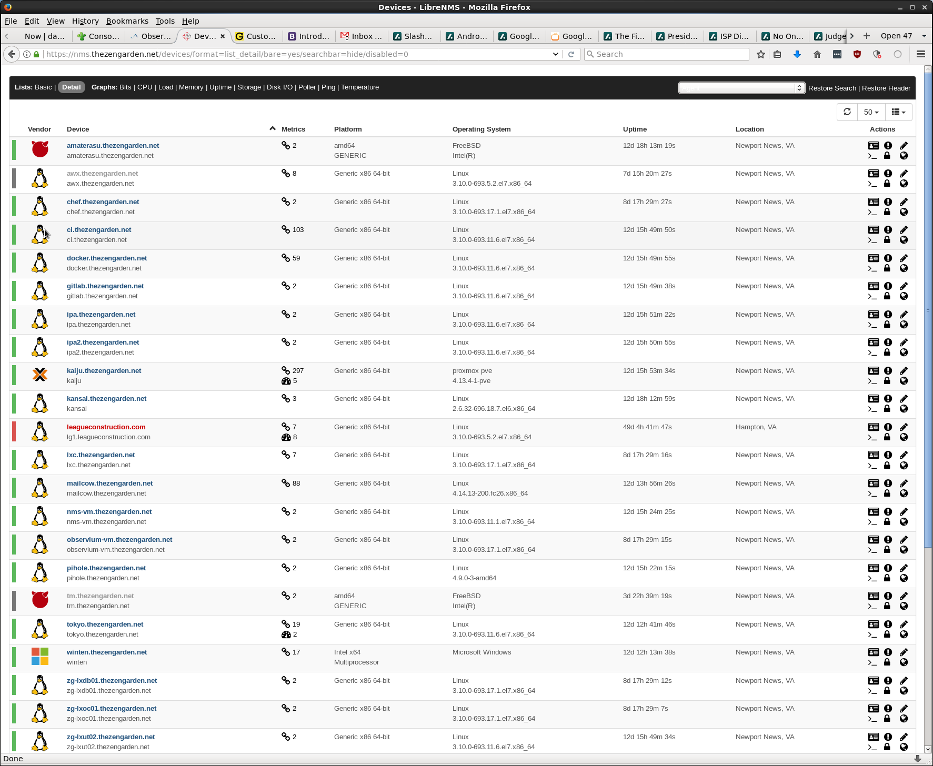Viewport: 933px width, 766px height.
Task: Open the header search select box
Action: 741,88
